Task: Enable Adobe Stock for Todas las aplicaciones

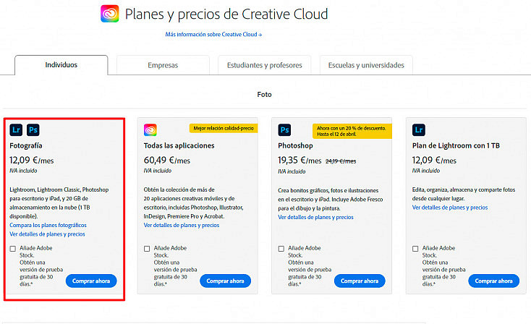Action: pyautogui.click(x=147, y=249)
